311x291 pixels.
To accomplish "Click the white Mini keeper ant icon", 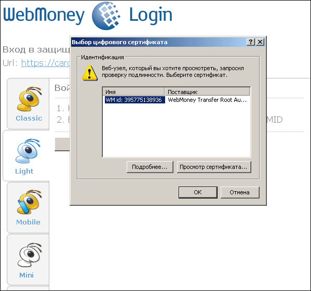I will click(x=30, y=255).
